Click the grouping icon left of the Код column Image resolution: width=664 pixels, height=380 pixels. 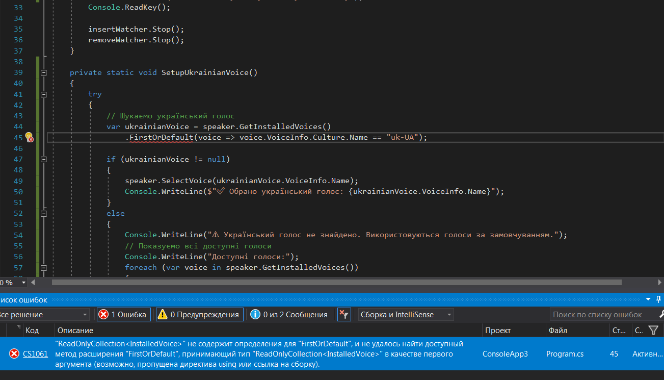18,327
